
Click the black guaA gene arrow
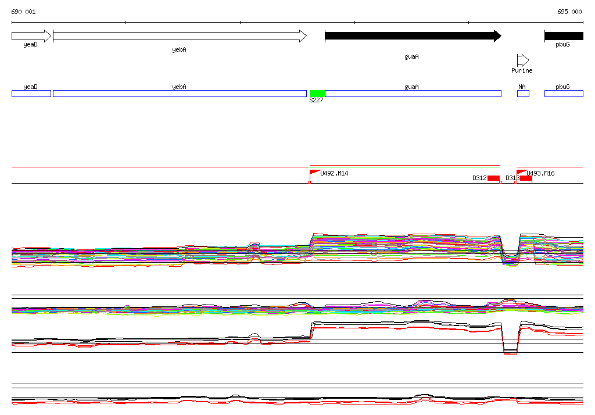click(x=413, y=36)
